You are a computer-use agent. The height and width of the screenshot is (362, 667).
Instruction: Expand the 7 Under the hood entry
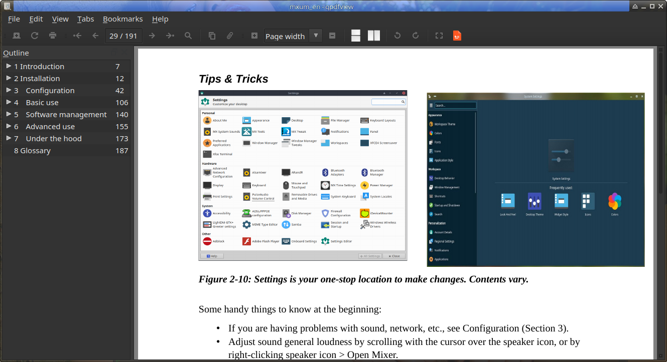[x=9, y=138]
